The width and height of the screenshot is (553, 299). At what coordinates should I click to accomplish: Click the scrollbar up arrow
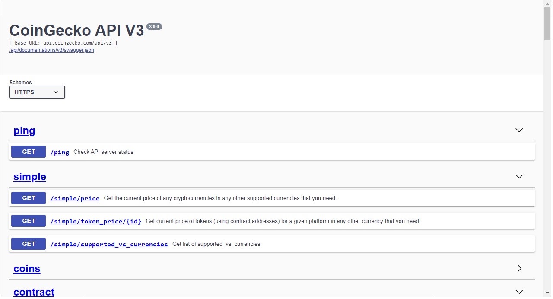click(547, 3)
